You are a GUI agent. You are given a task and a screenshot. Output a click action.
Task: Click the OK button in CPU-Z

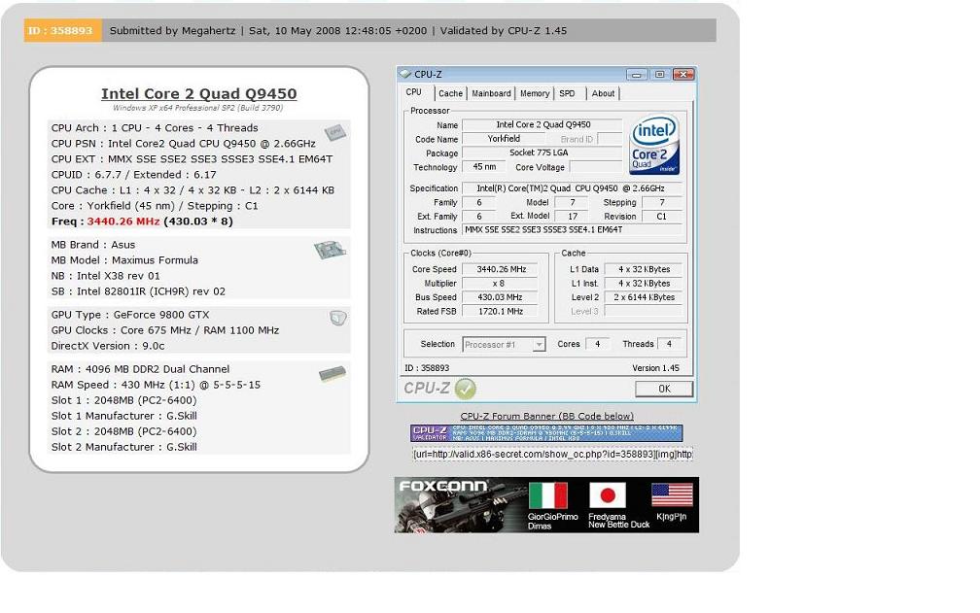pos(664,389)
